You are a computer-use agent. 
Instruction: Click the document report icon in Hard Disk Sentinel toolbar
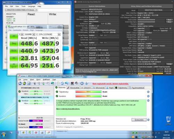pos(58,83)
